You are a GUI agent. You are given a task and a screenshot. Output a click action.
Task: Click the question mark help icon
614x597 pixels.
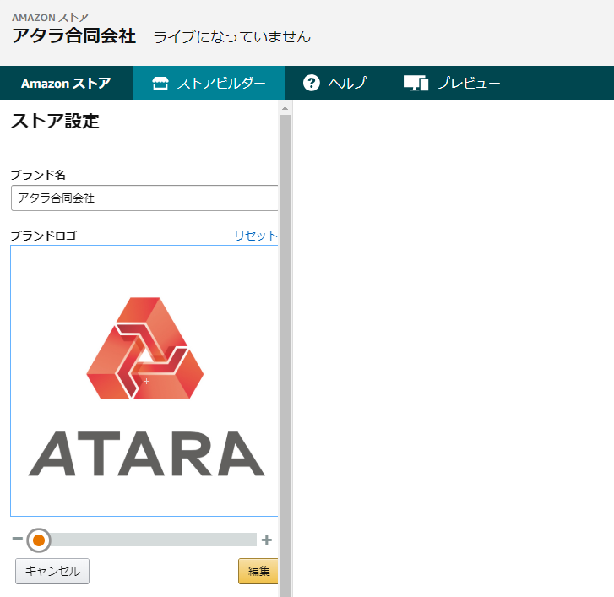[312, 83]
